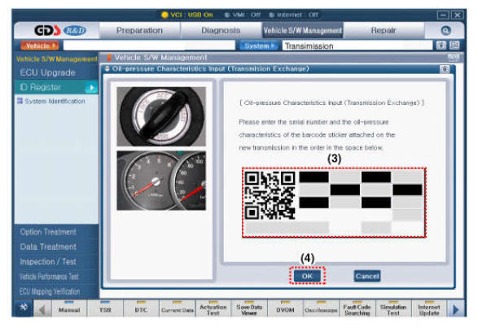Viewport: 478px width, 328px height.
Task: Open the System Identification item
Action: click(52, 101)
